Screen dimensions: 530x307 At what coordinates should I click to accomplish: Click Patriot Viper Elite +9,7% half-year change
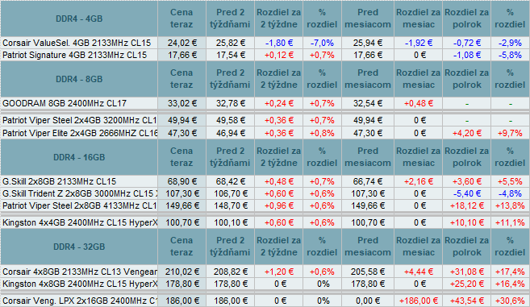click(x=510, y=133)
